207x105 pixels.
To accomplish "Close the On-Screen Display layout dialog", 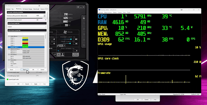I will (46, 20).
